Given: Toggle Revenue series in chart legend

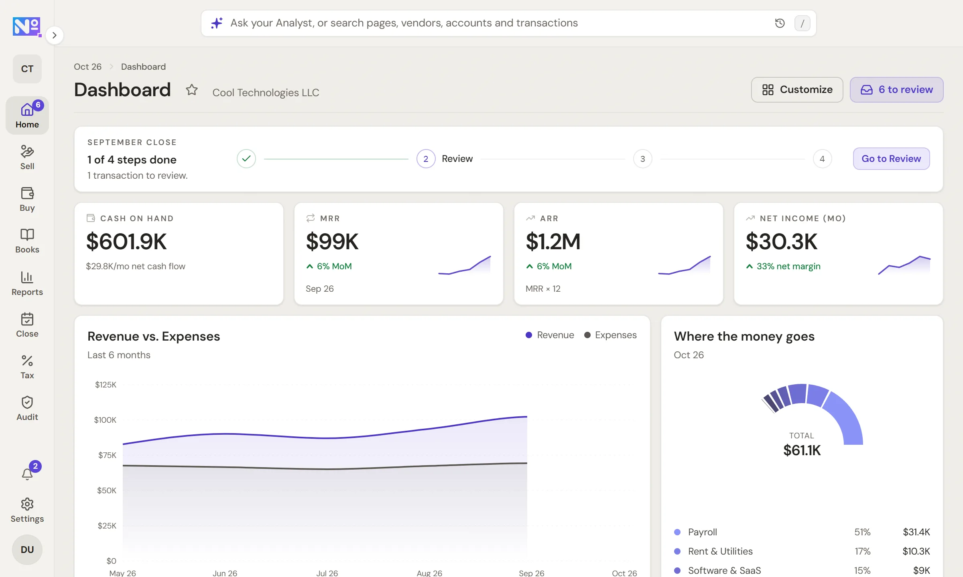Looking at the screenshot, I should point(550,335).
